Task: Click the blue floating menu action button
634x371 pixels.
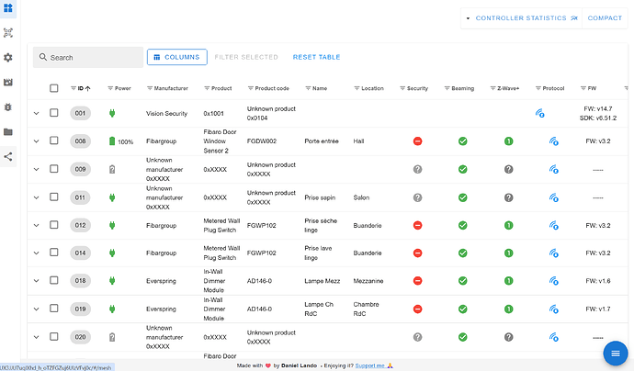Action: point(616,354)
